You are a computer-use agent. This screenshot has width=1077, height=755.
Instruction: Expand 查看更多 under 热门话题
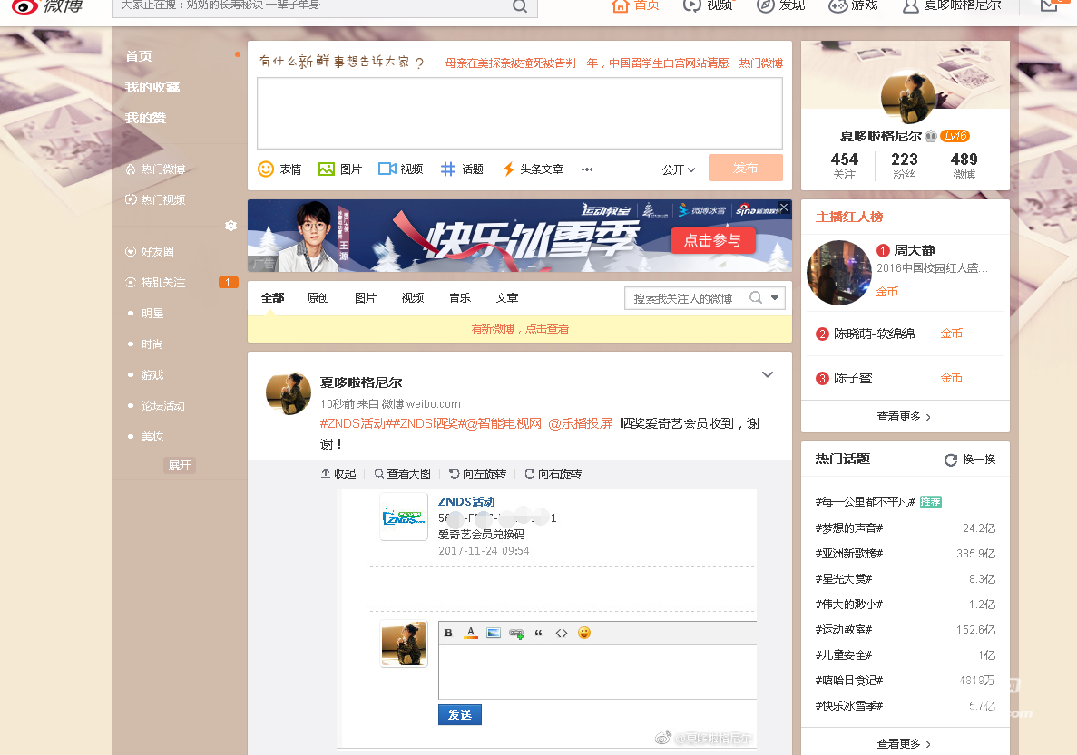[x=904, y=744]
